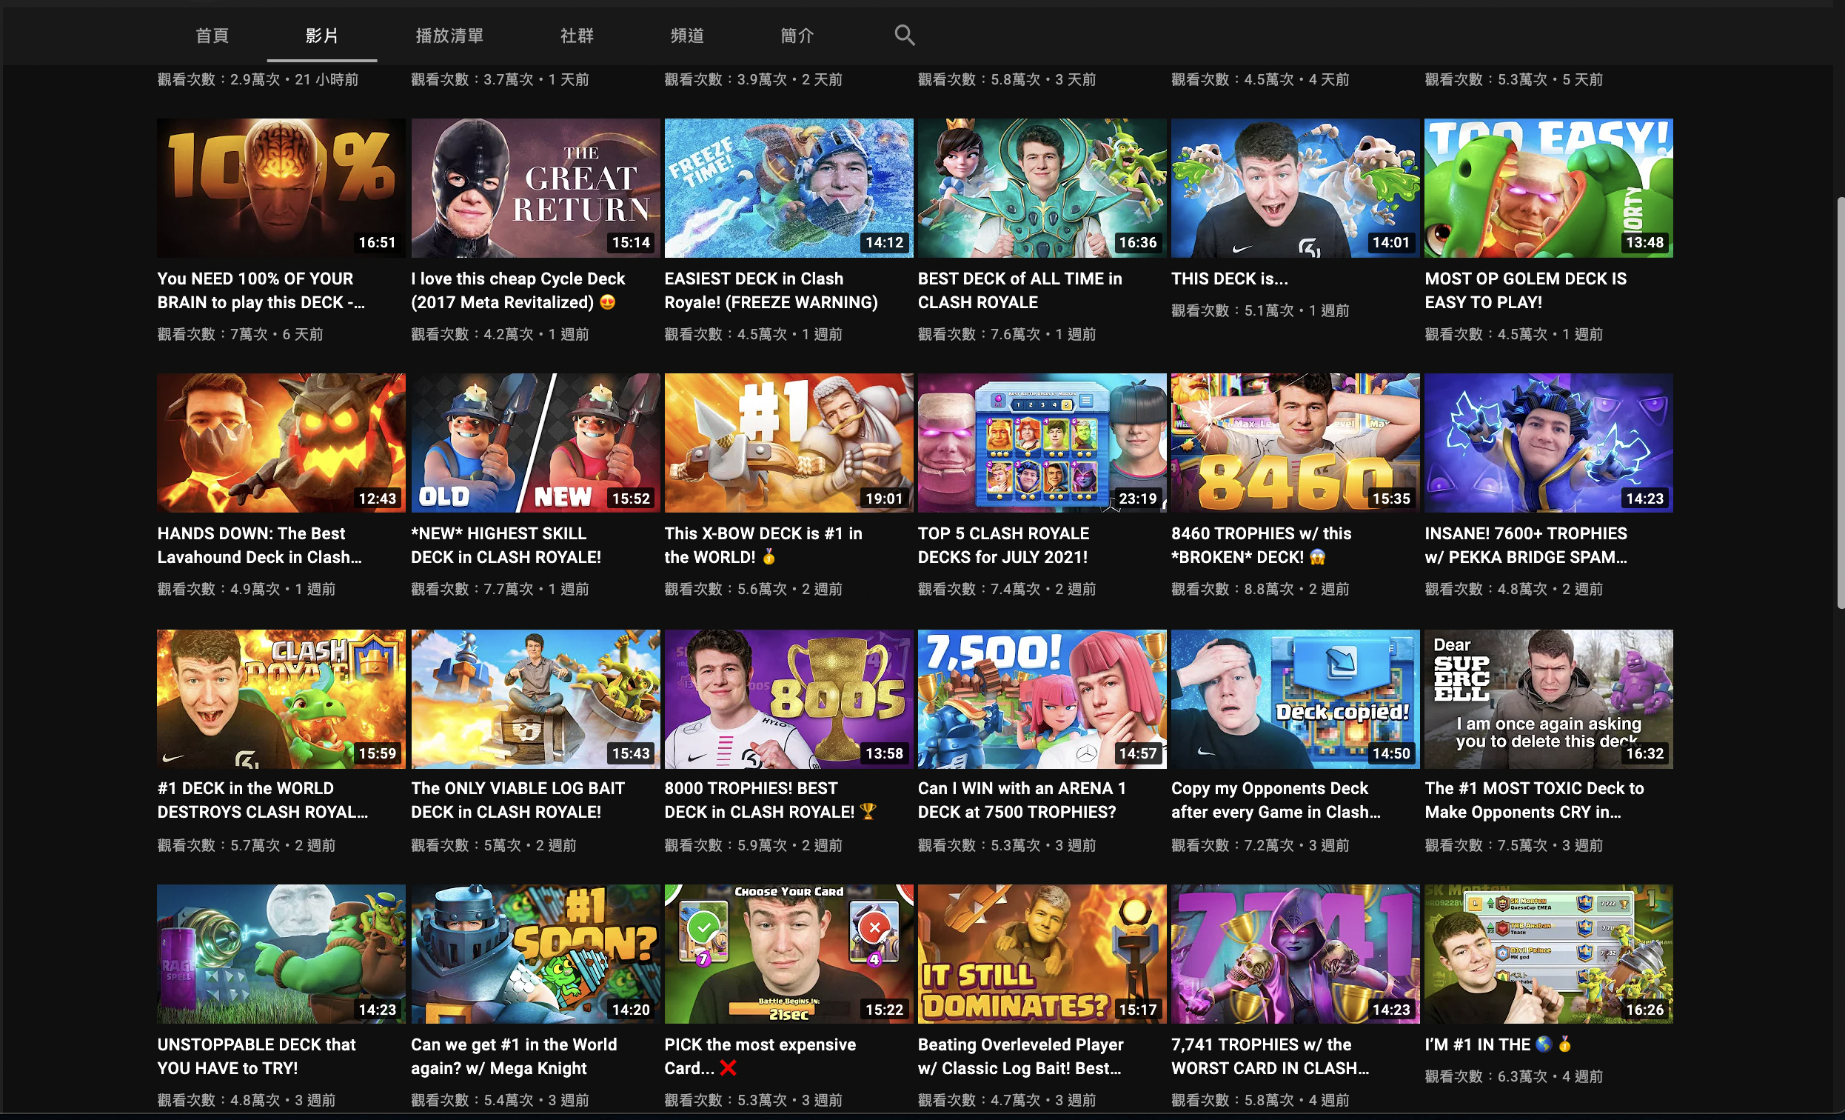Click '觀看次數：7.7萬次・1 週前' text
1845x1120 pixels.
(500, 589)
